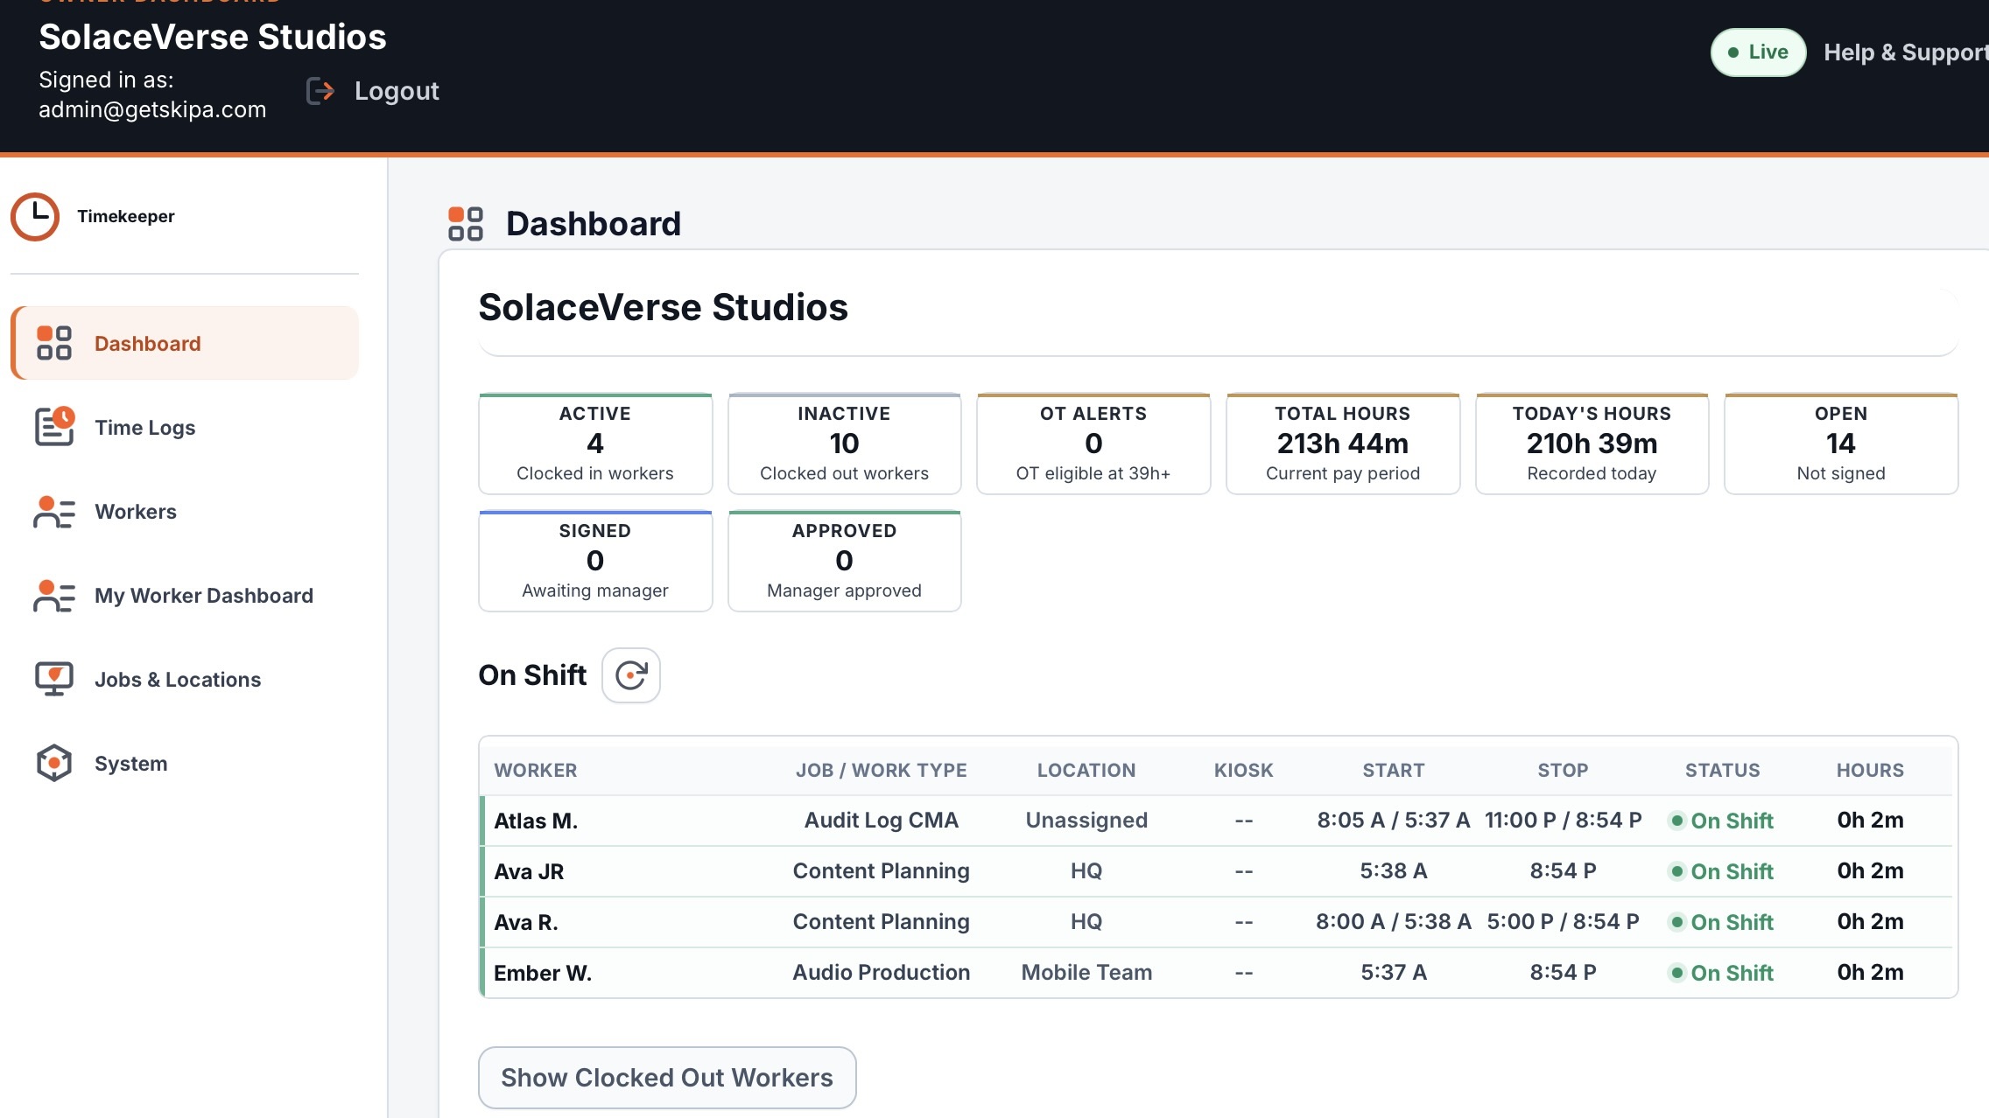Image resolution: width=1989 pixels, height=1118 pixels.
Task: Show Clocked Out Workers
Action: tap(667, 1078)
